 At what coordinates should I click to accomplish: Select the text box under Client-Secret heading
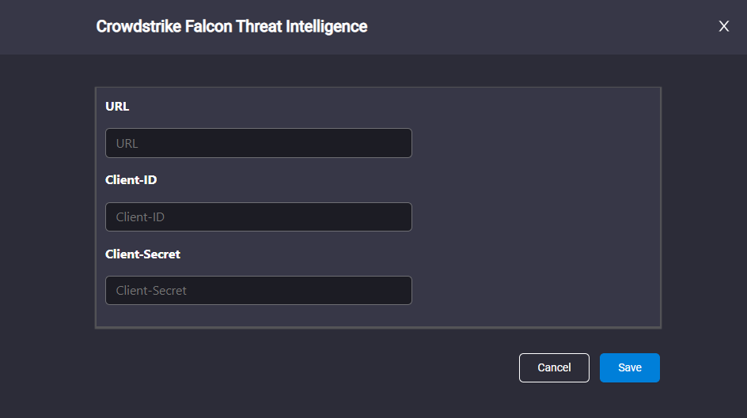pos(259,291)
